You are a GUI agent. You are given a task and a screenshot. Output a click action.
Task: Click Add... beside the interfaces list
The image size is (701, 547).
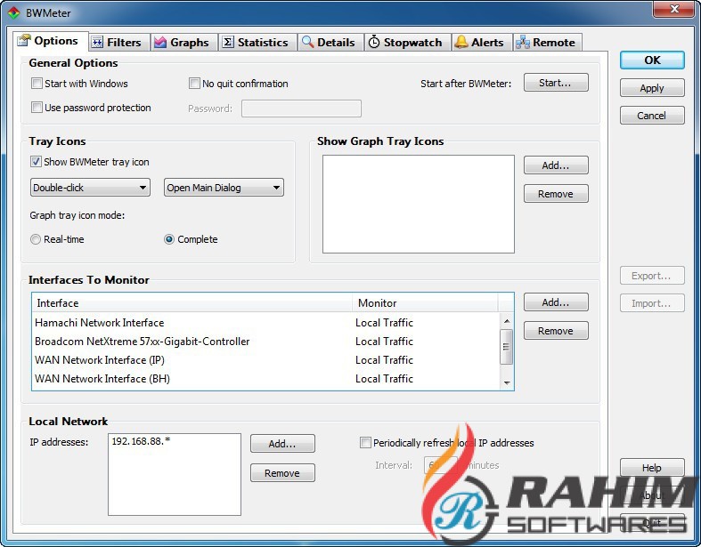tap(556, 302)
